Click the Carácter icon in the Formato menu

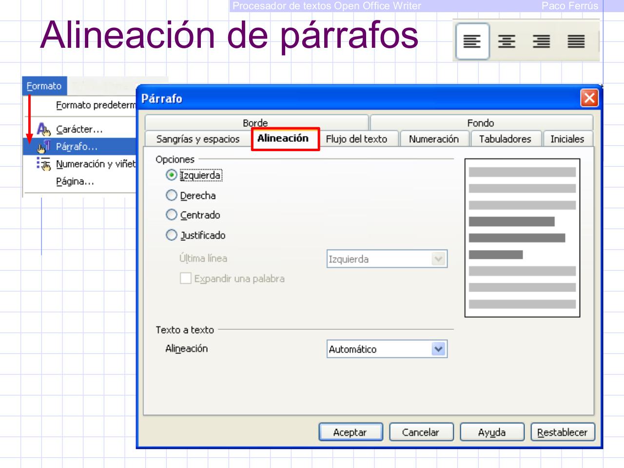(42, 129)
